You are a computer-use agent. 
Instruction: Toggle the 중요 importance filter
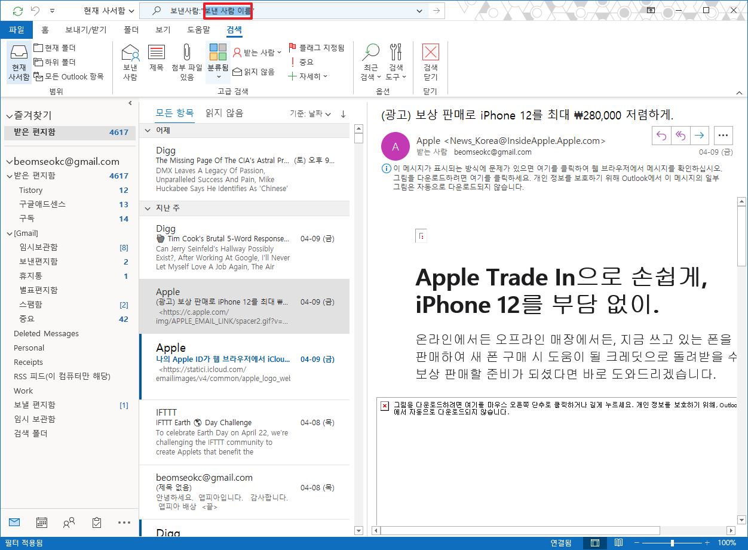pos(302,62)
